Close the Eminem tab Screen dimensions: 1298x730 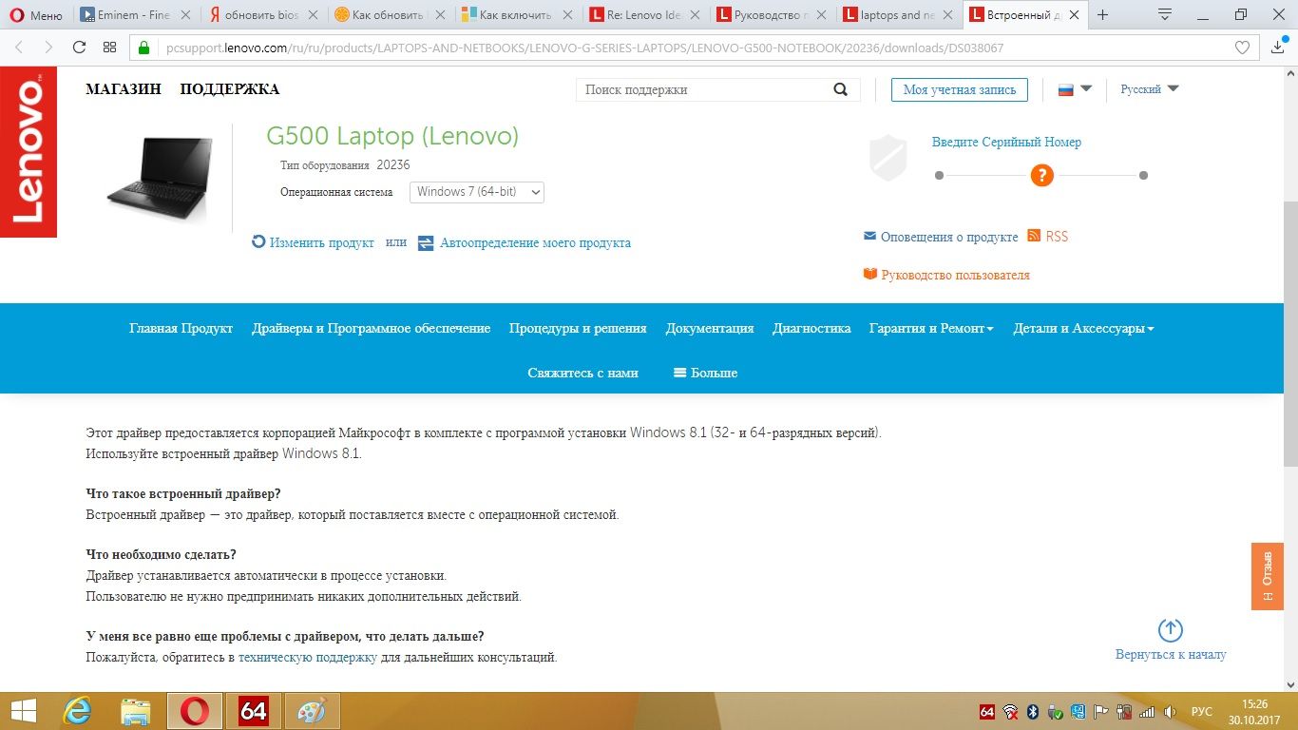[x=185, y=15]
